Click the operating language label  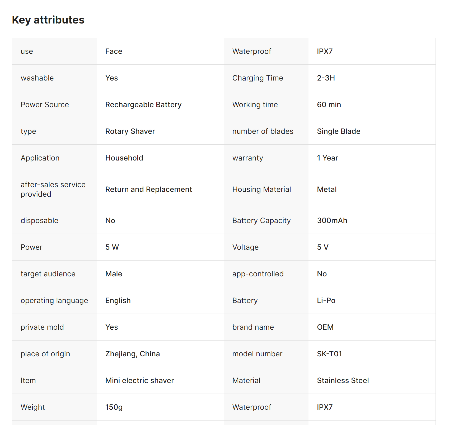tap(54, 301)
